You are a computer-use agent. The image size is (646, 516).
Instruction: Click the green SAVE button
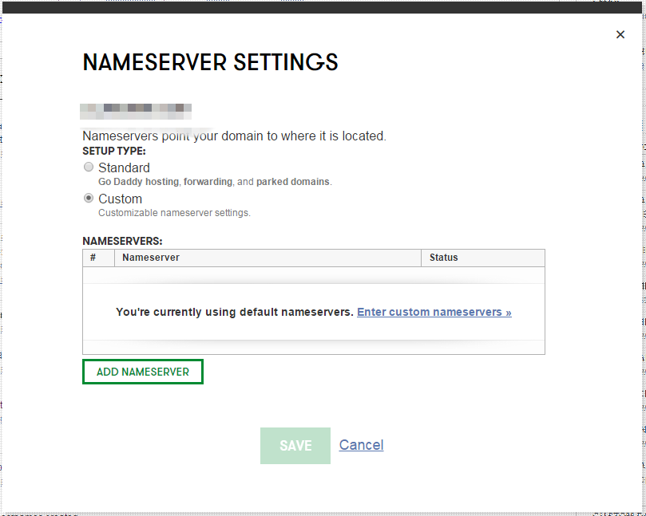[x=295, y=446]
